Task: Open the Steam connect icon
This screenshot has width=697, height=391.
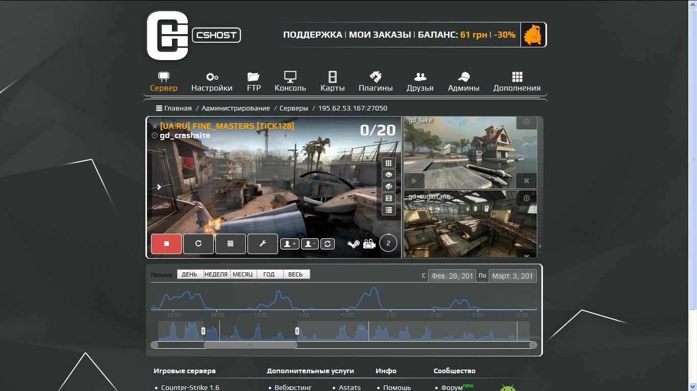Action: [354, 244]
